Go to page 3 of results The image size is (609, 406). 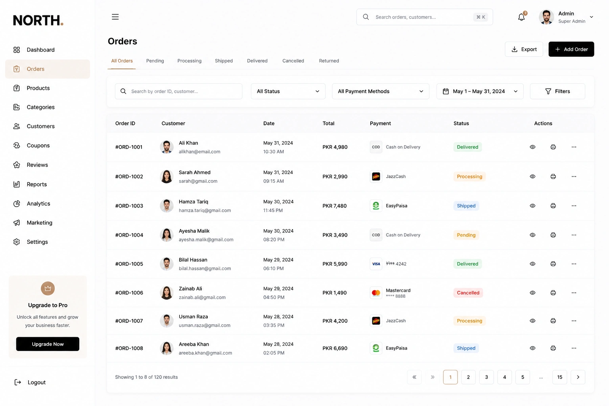point(486,377)
